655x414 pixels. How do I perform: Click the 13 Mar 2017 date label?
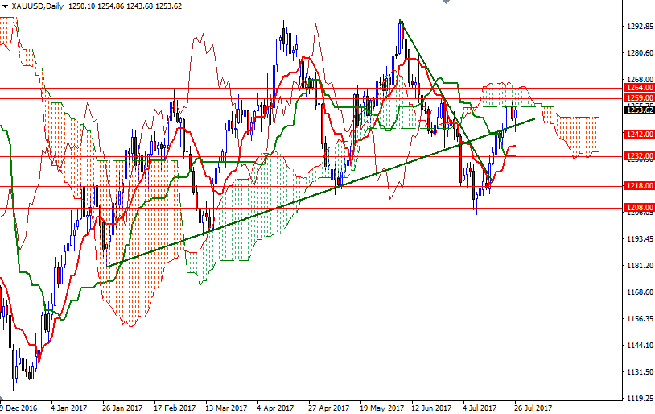226,408
